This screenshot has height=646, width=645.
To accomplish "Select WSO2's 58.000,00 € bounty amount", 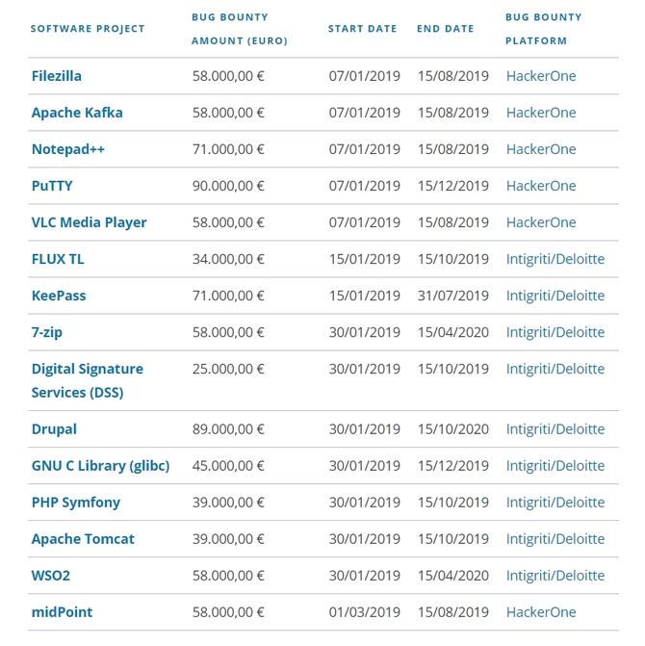I will click(x=228, y=576).
